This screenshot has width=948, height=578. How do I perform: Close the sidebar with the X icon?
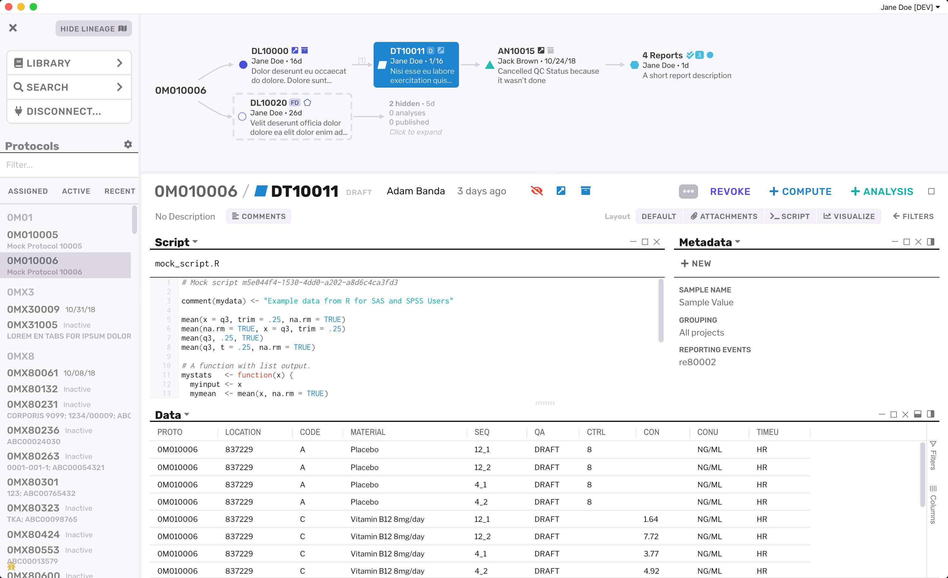(x=13, y=28)
